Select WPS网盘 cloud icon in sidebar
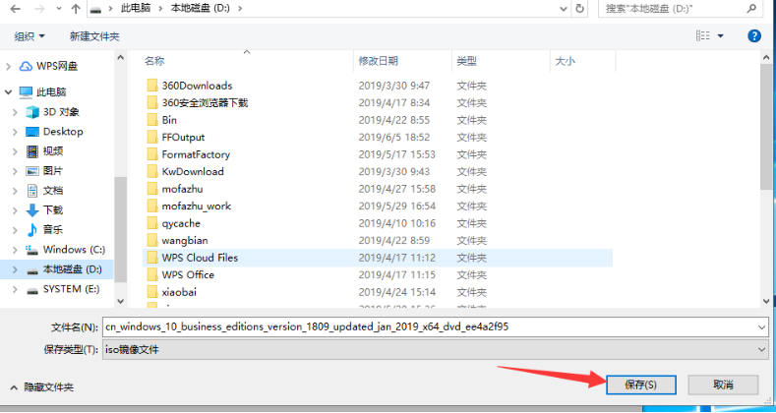Screen dimensions: 776x413 27,66
